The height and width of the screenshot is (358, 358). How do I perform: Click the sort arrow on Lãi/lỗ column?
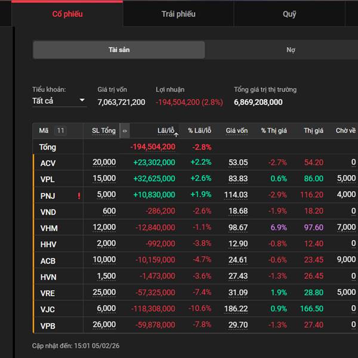click(176, 134)
